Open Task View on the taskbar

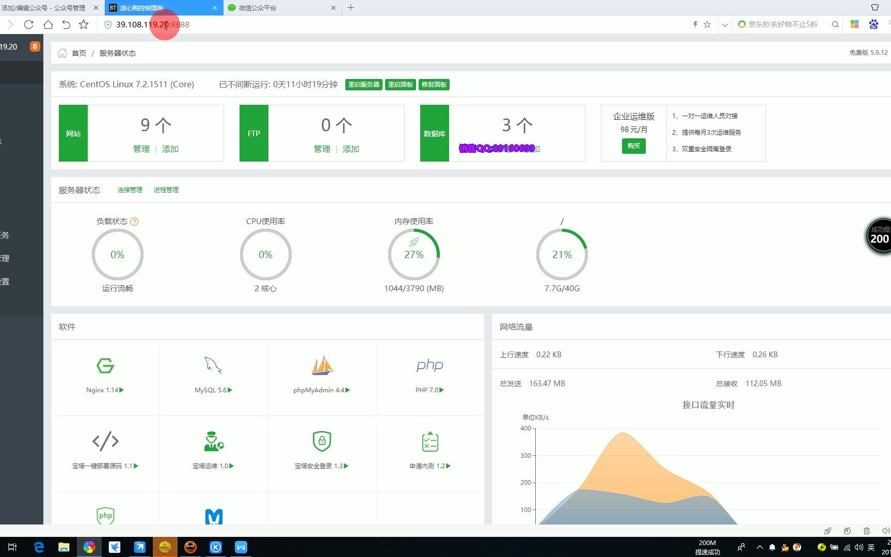tap(12, 547)
